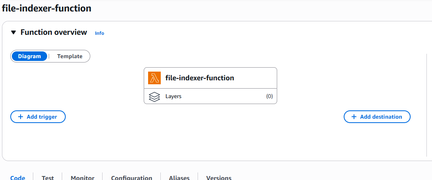Image resolution: width=432 pixels, height=180 pixels.
Task: Switch the view to Diagram
Action: pyautogui.click(x=29, y=56)
